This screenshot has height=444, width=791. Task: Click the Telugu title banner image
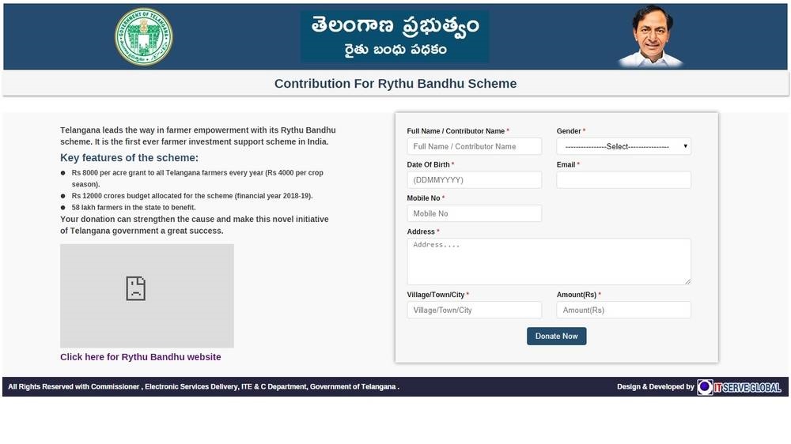coord(395,37)
